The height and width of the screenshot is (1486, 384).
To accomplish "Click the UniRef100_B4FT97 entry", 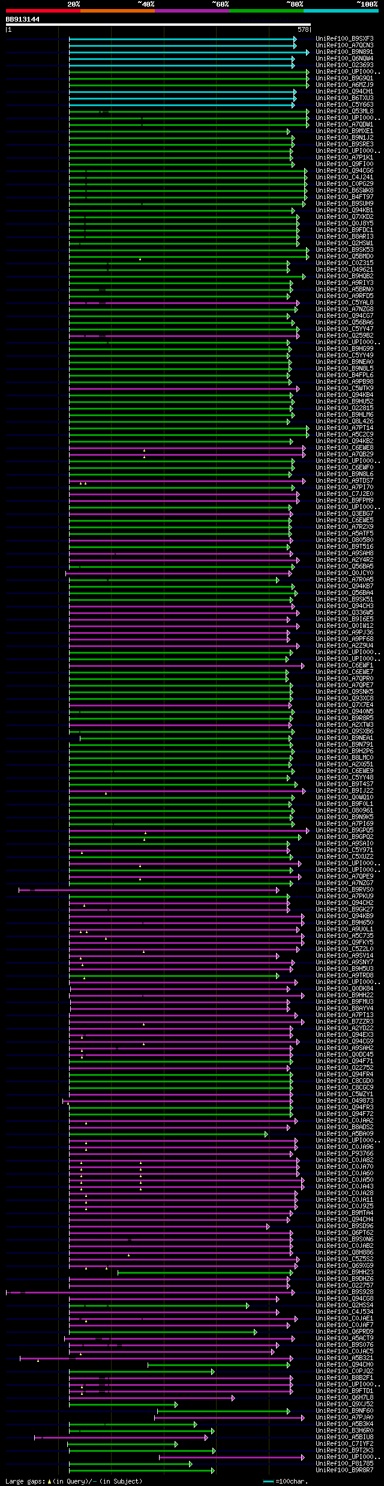I will tap(344, 197).
